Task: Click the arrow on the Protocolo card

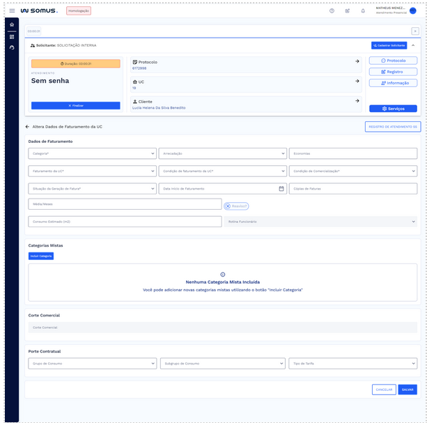Action: tap(357, 62)
